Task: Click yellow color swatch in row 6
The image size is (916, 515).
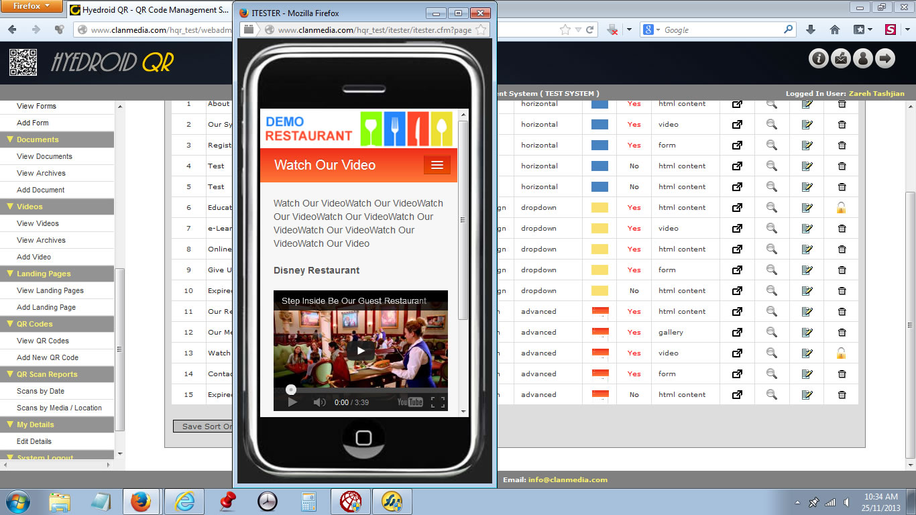Action: pos(599,208)
